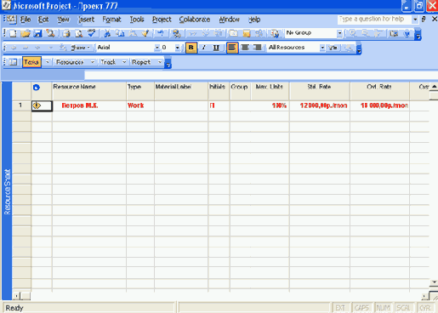
Task: Toggle Italic formatting button
Action: [204, 48]
